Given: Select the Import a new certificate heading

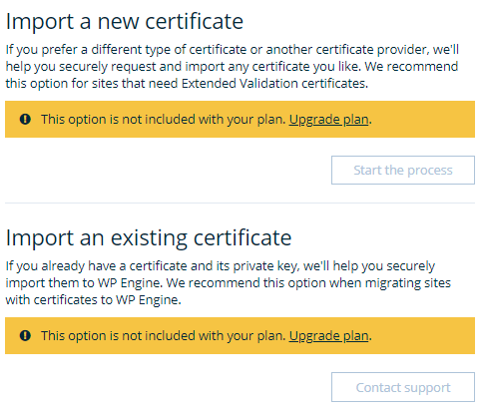Looking at the screenshot, I should point(125,22).
